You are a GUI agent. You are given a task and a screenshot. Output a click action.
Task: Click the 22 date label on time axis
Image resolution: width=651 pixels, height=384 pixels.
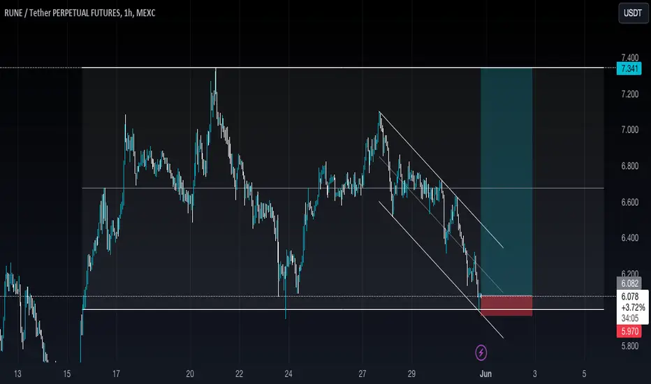239,374
